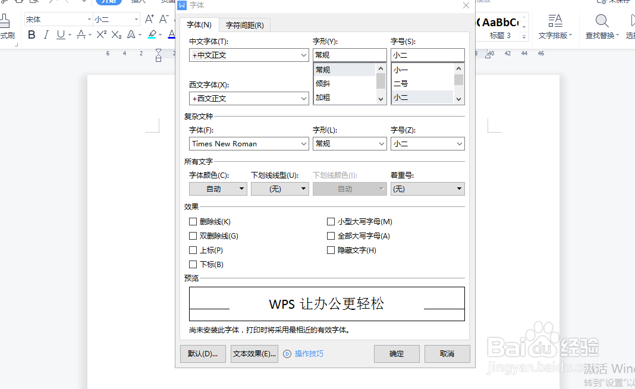Open the 操作技巧 link

[309, 354]
